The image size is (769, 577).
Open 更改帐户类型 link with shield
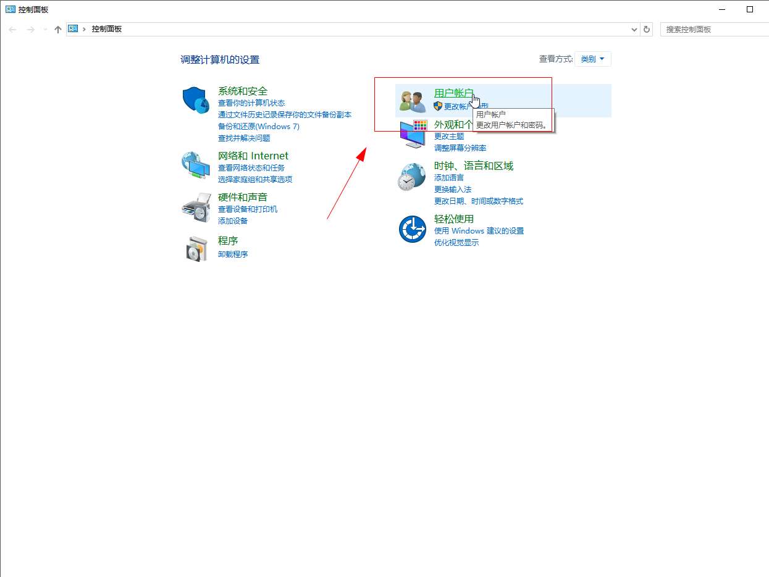click(x=461, y=106)
